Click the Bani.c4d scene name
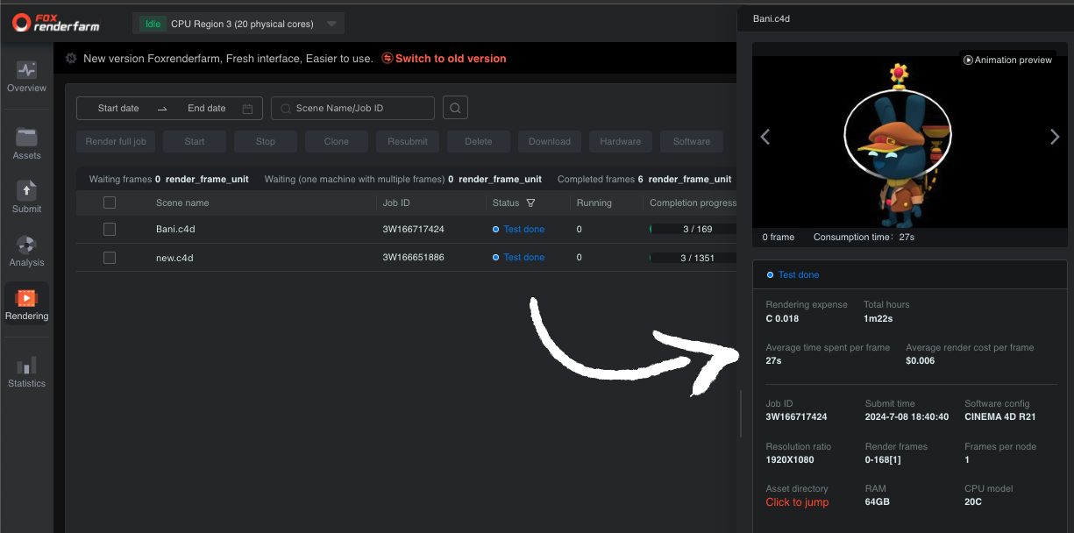The width and height of the screenshot is (1074, 533). pos(174,229)
